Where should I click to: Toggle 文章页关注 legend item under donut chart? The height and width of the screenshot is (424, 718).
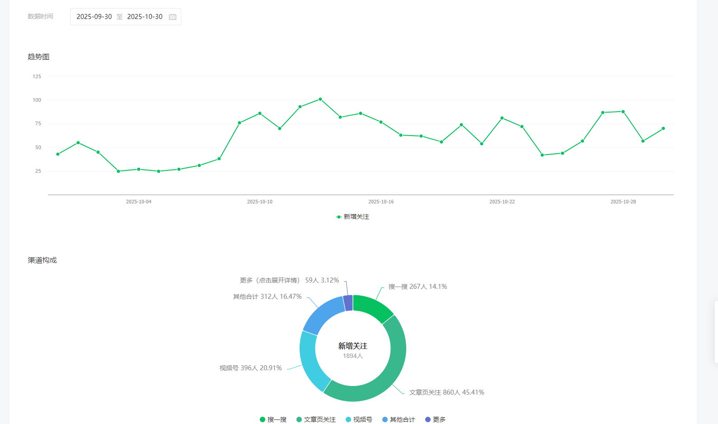tap(316, 419)
